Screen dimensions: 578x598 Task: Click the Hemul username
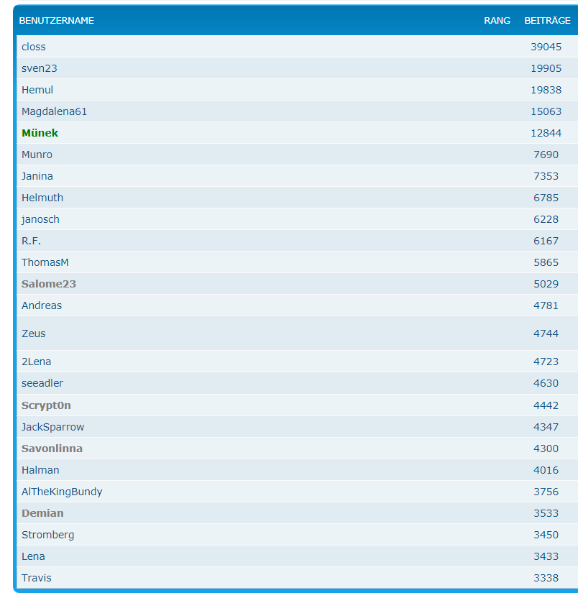pyautogui.click(x=37, y=90)
